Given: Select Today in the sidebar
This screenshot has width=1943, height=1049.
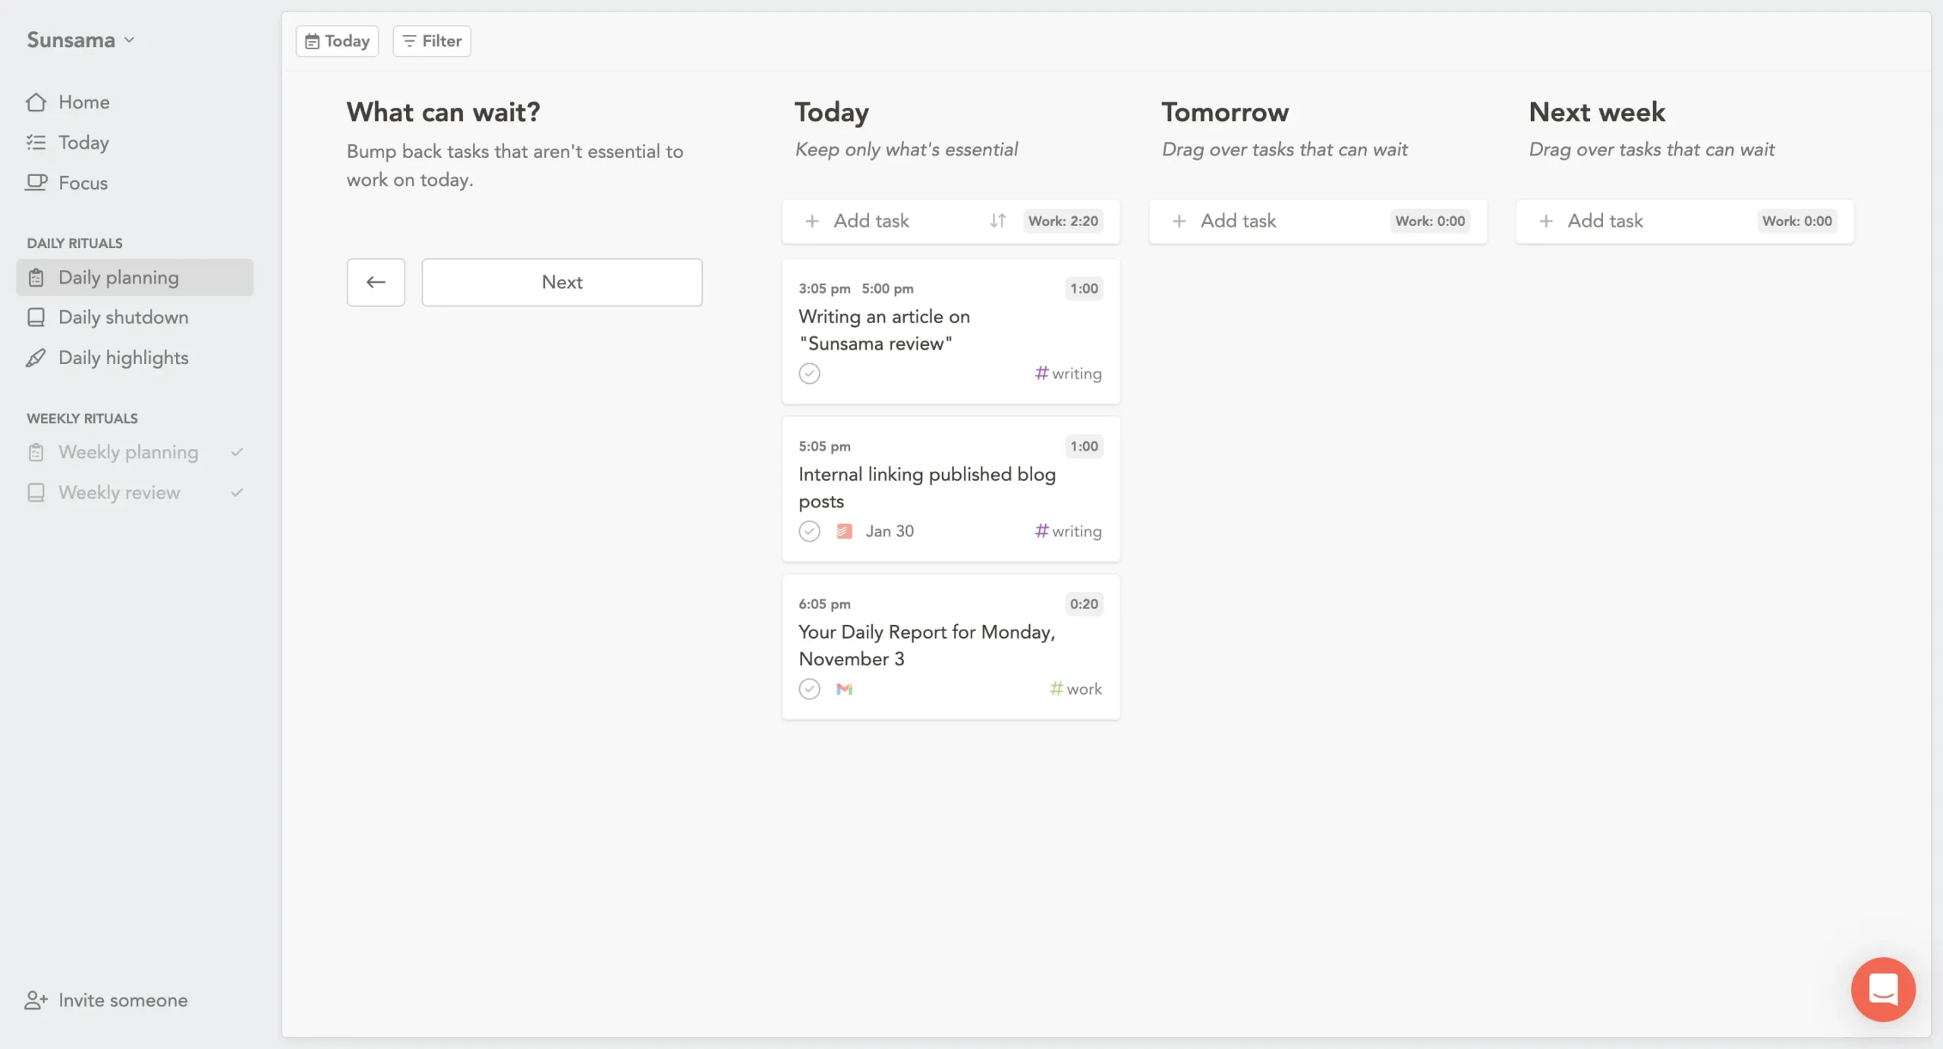Looking at the screenshot, I should [84, 143].
